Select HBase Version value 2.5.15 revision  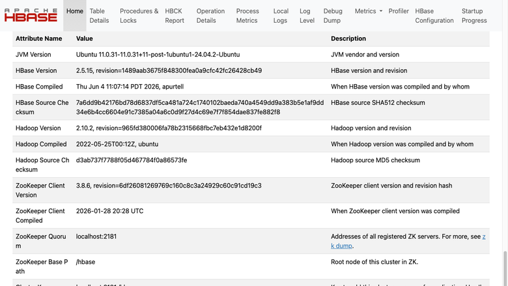click(x=169, y=70)
